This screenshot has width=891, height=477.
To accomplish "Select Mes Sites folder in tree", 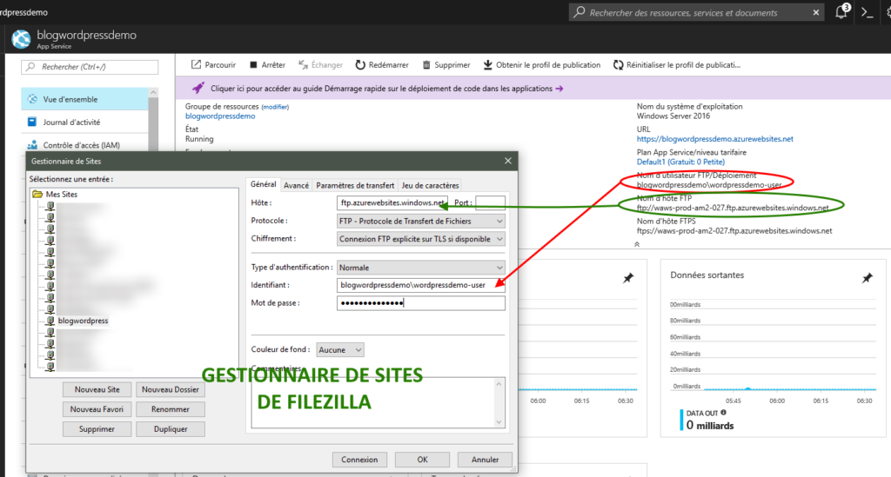I will point(62,194).
